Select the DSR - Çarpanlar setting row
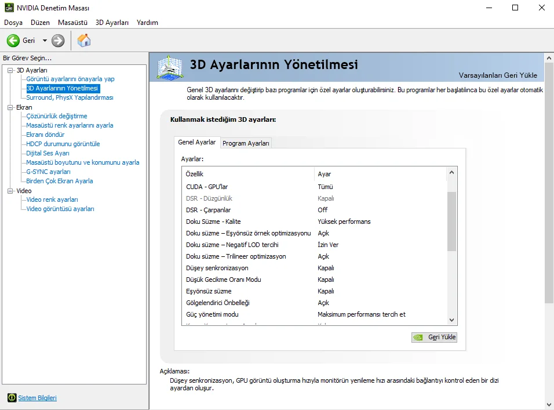 pyautogui.click(x=315, y=210)
